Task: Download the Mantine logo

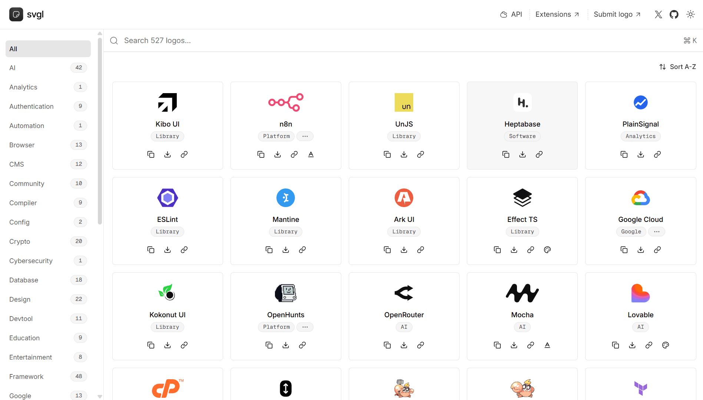Action: point(286,250)
